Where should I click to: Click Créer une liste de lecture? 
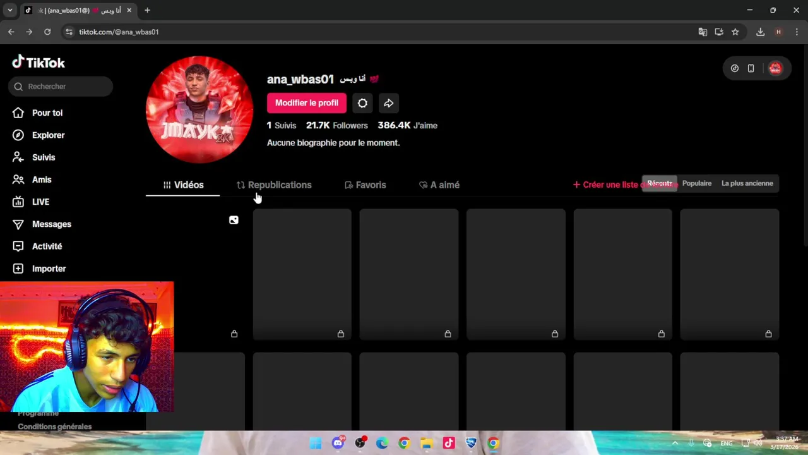(x=625, y=185)
